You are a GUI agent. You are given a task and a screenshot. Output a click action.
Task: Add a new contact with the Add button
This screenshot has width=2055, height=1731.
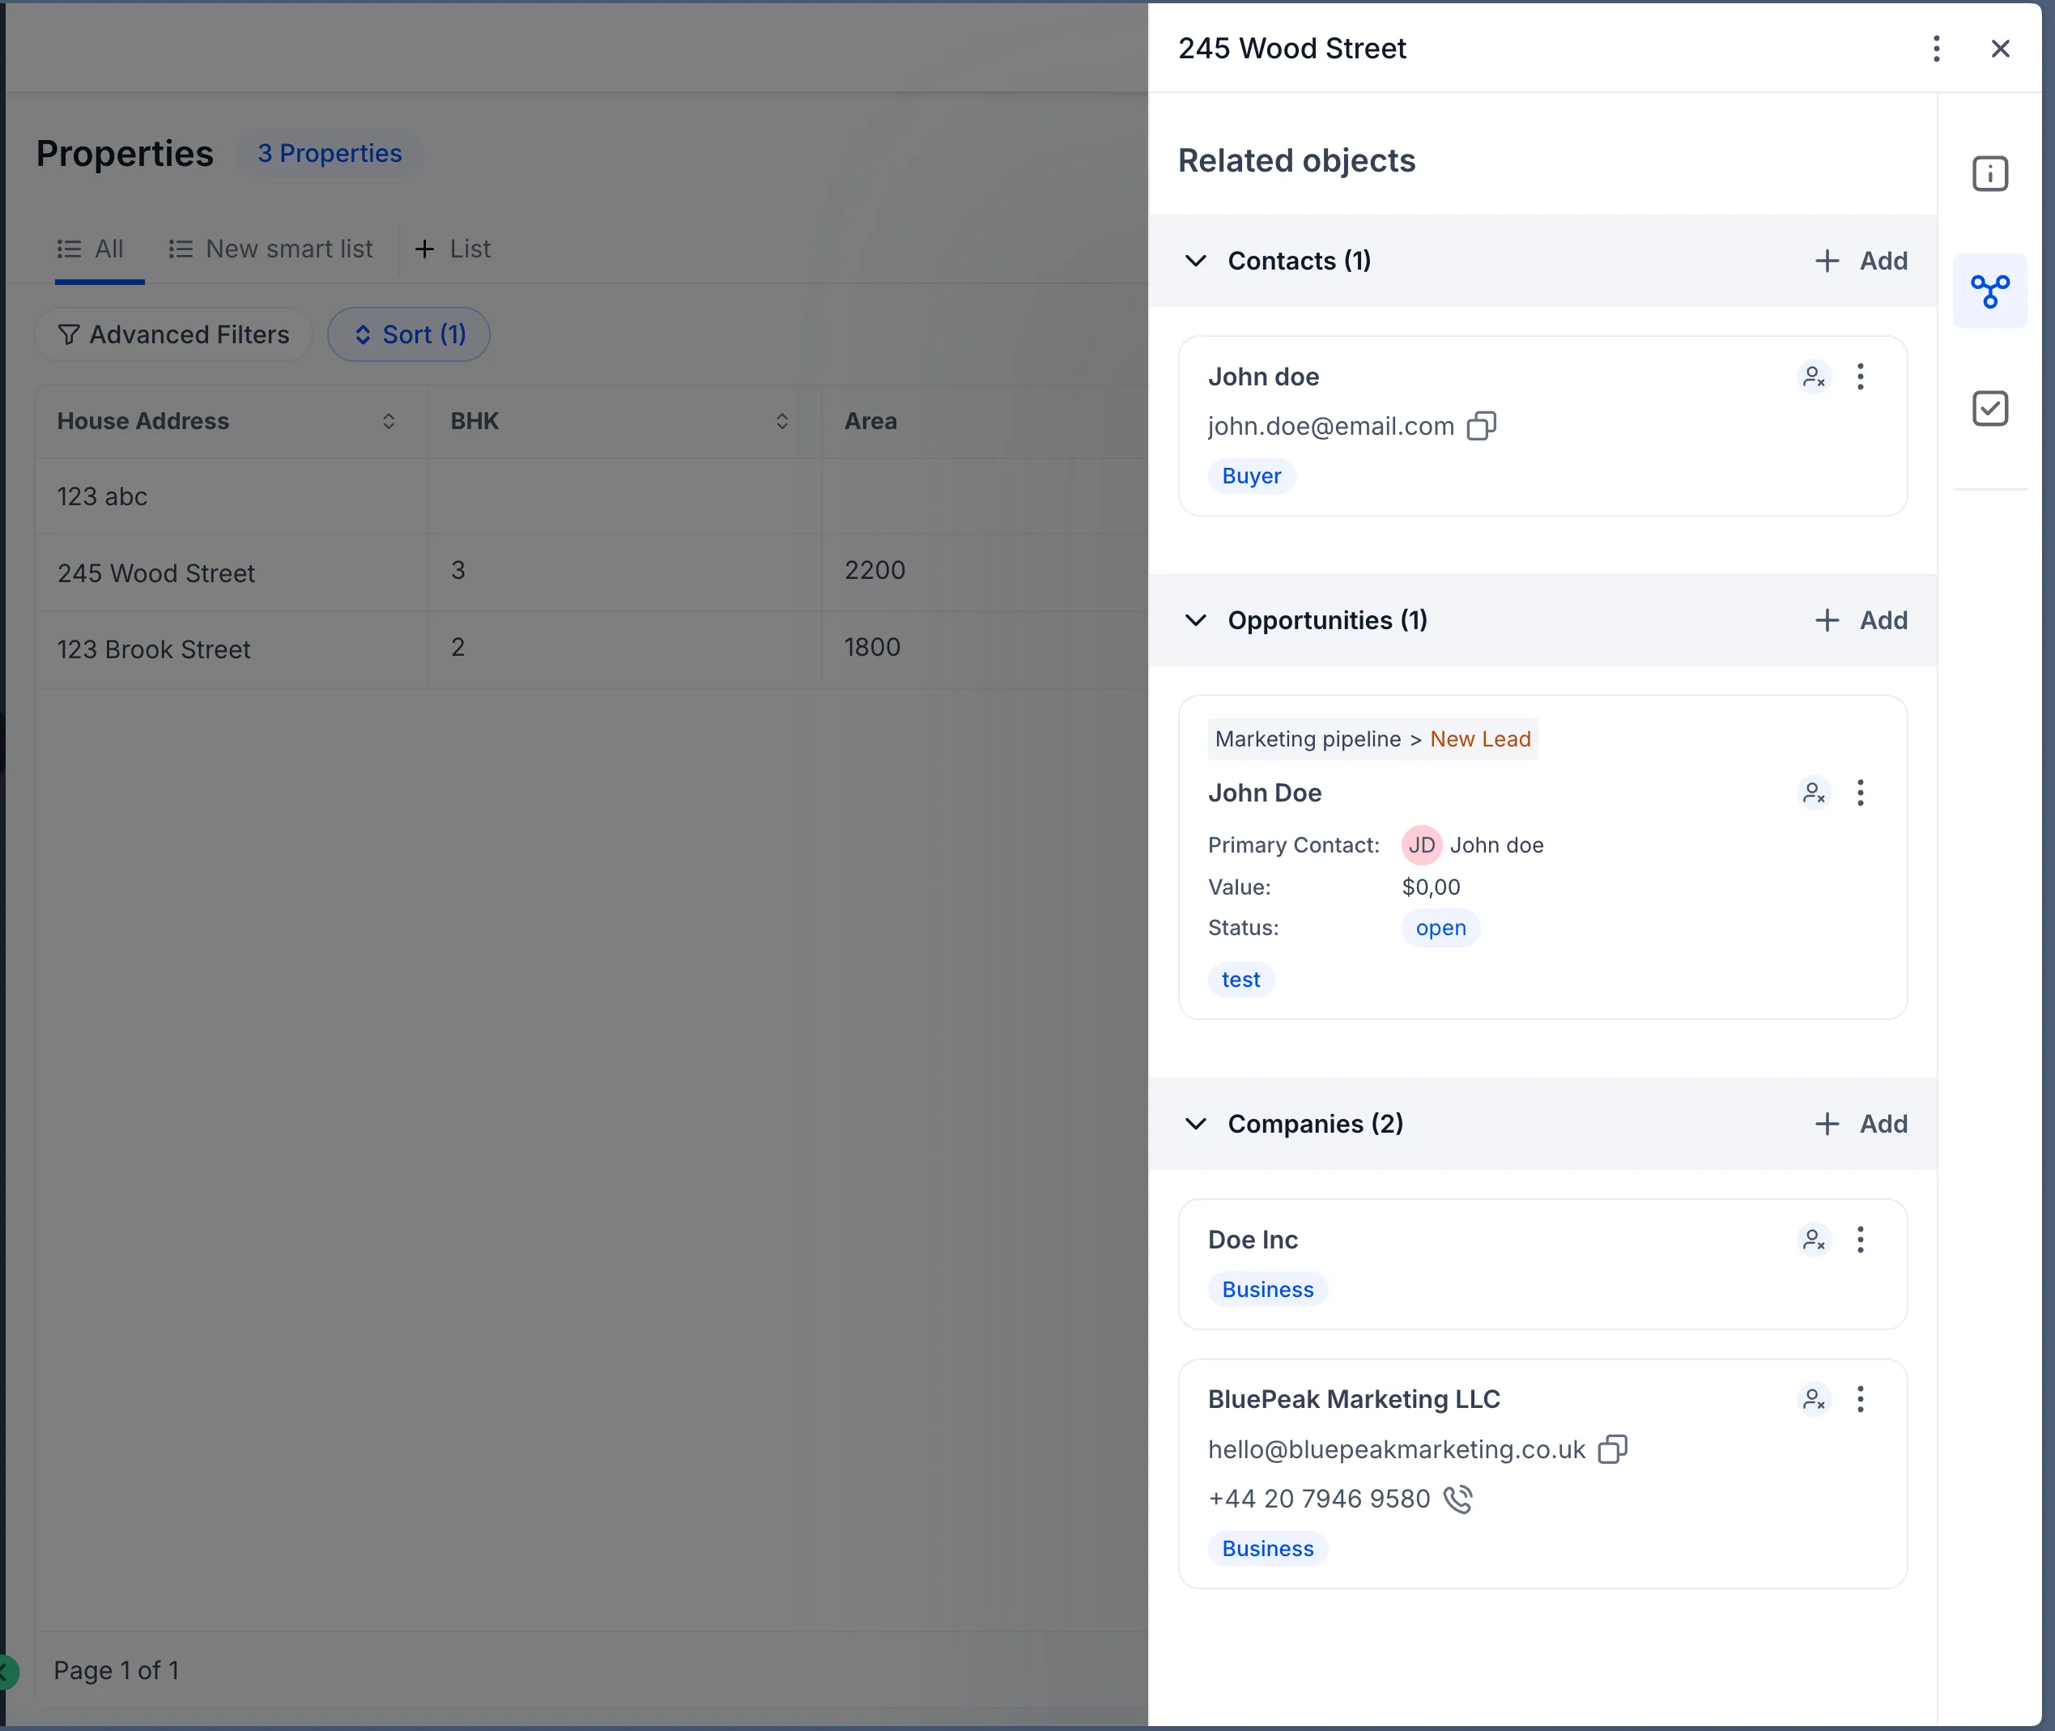[1861, 261]
